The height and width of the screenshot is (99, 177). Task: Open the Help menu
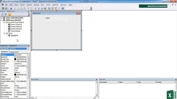click(x=71, y=5)
